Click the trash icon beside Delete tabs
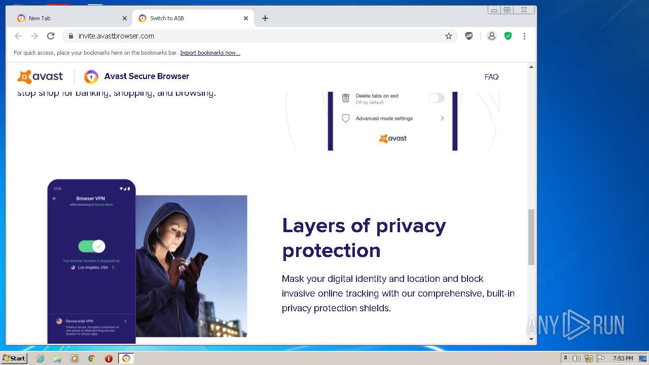Screen dimensions: 649x365 click(346, 98)
